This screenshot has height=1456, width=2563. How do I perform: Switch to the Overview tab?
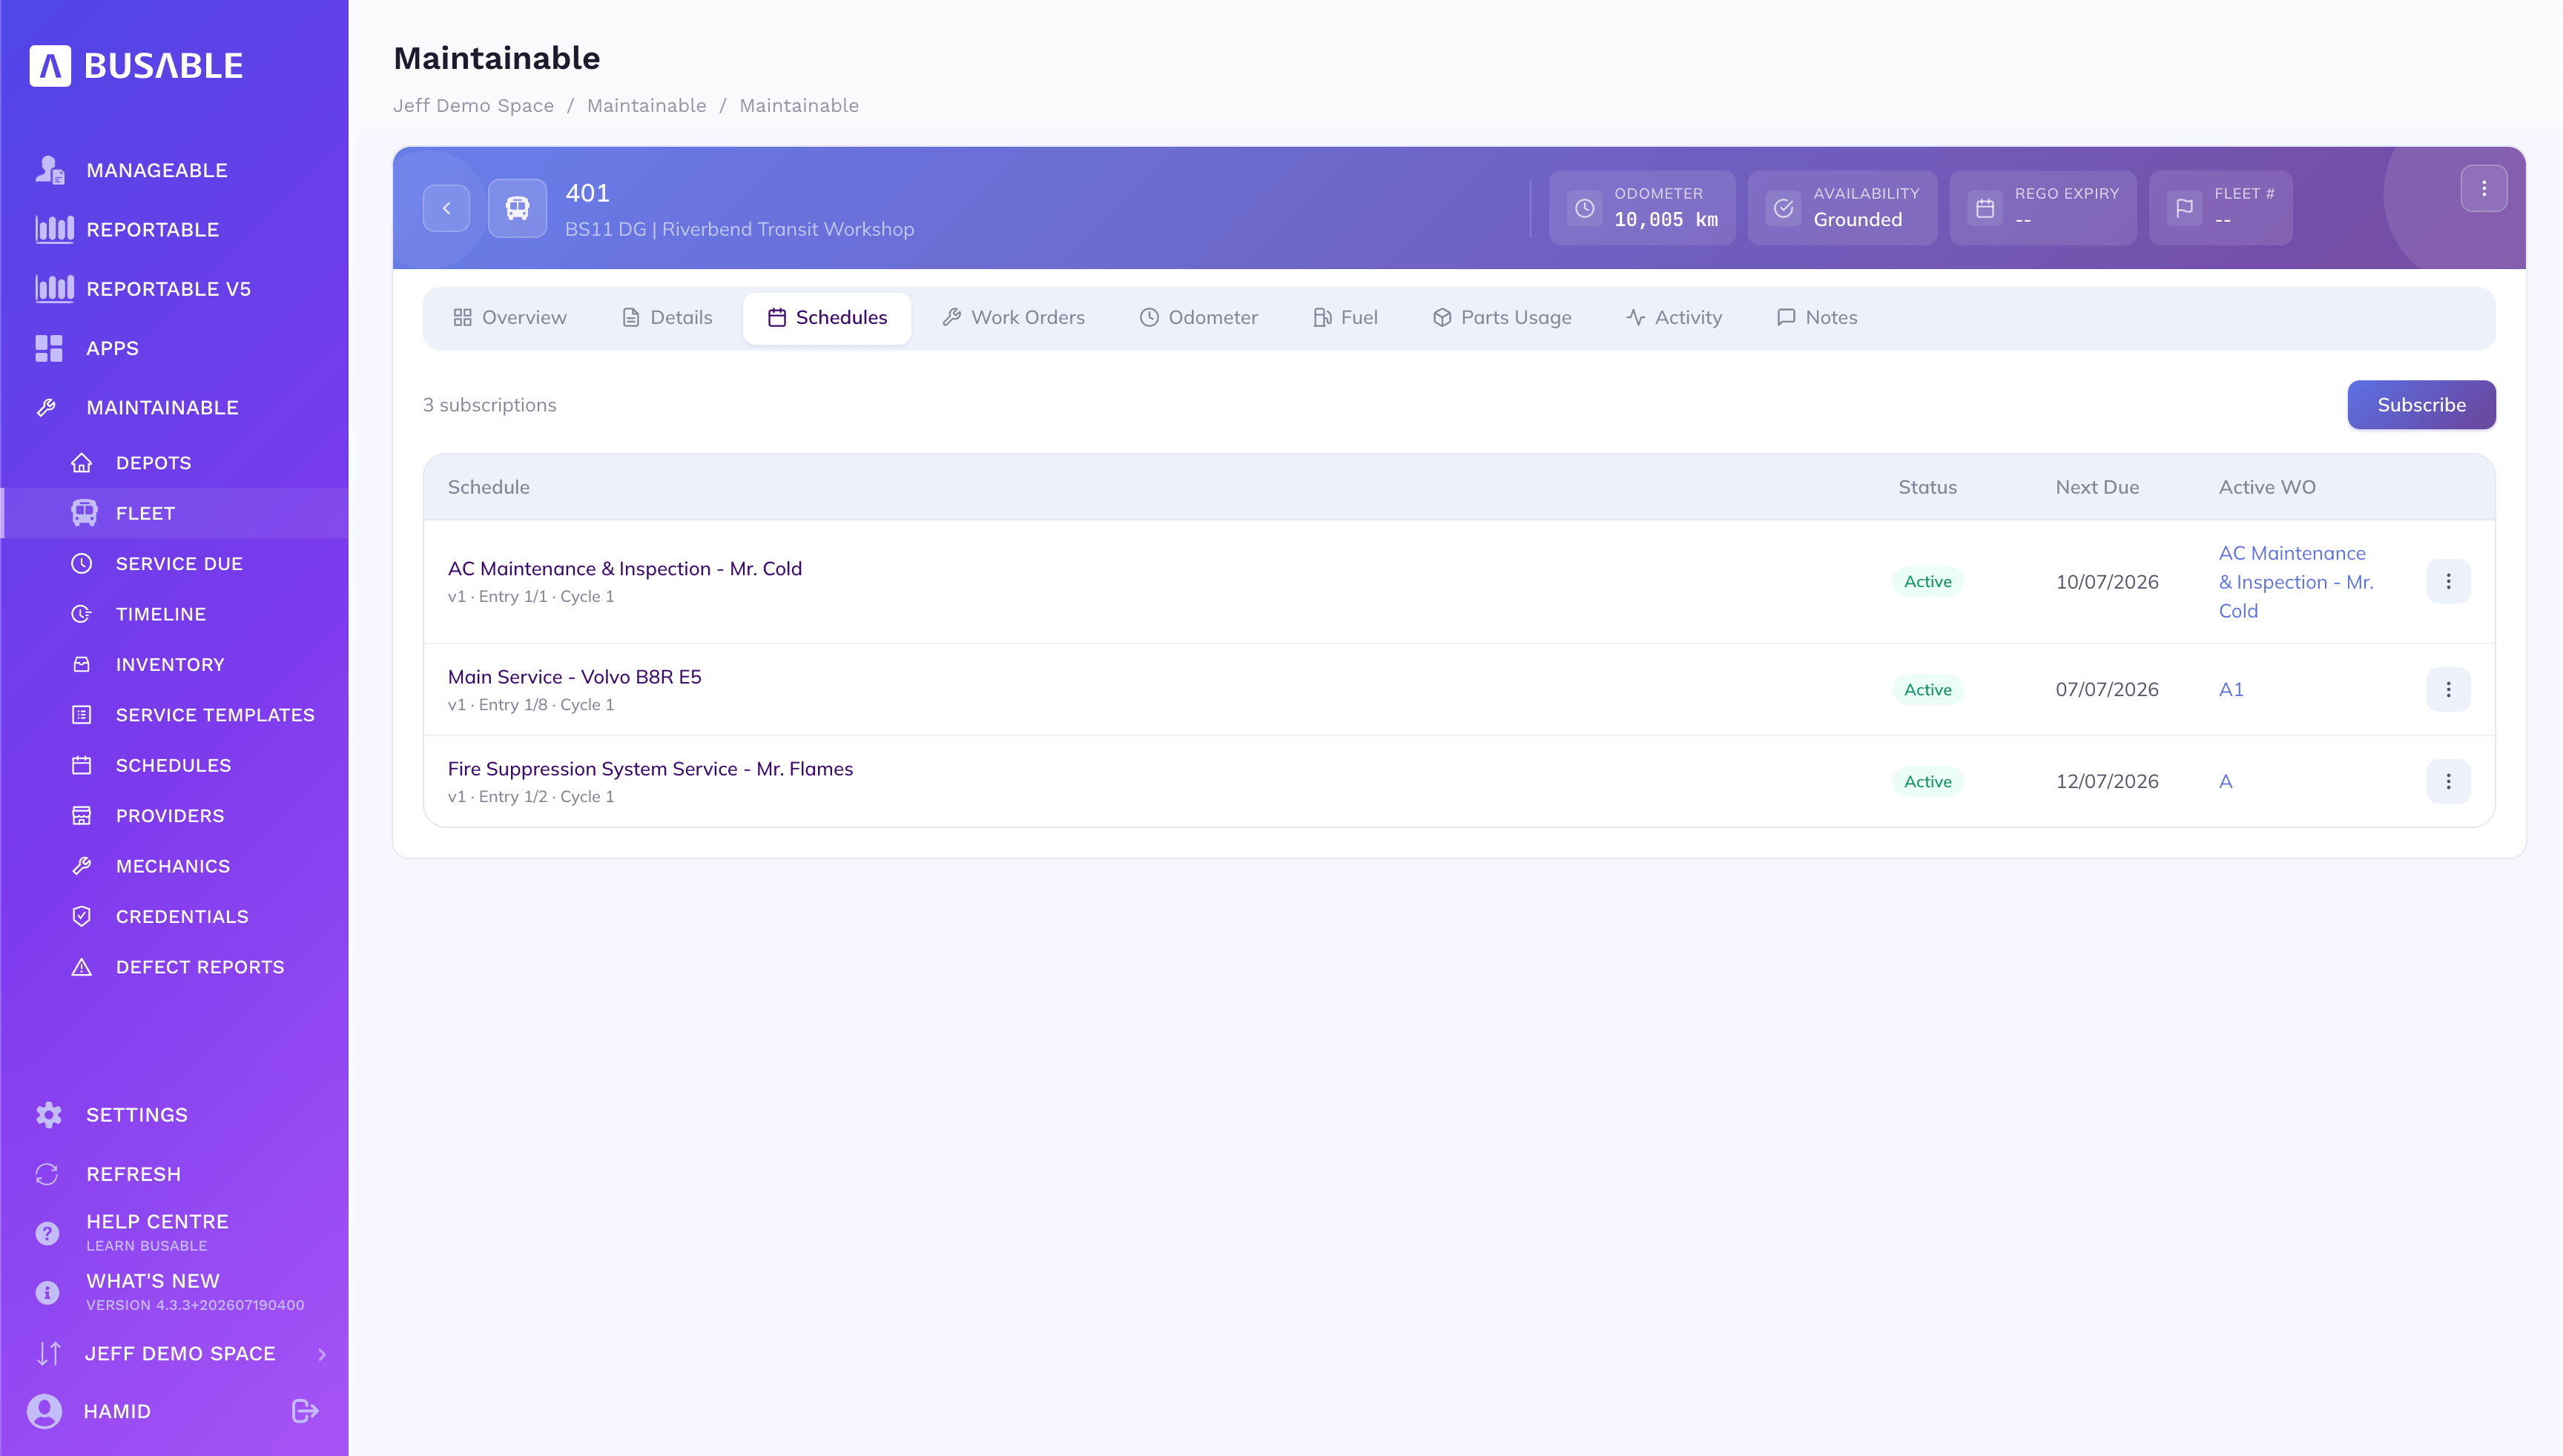[509, 317]
